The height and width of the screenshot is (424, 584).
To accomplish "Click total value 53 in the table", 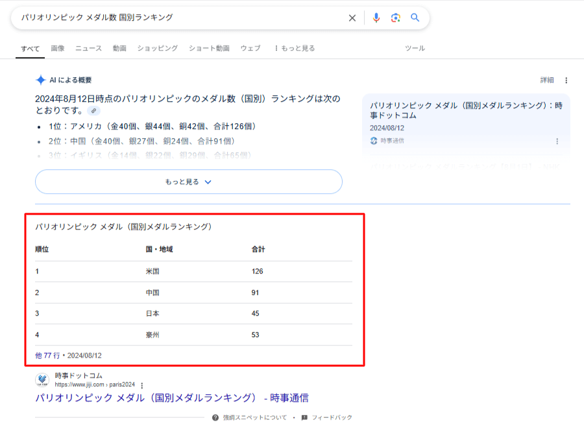I will [x=255, y=335].
